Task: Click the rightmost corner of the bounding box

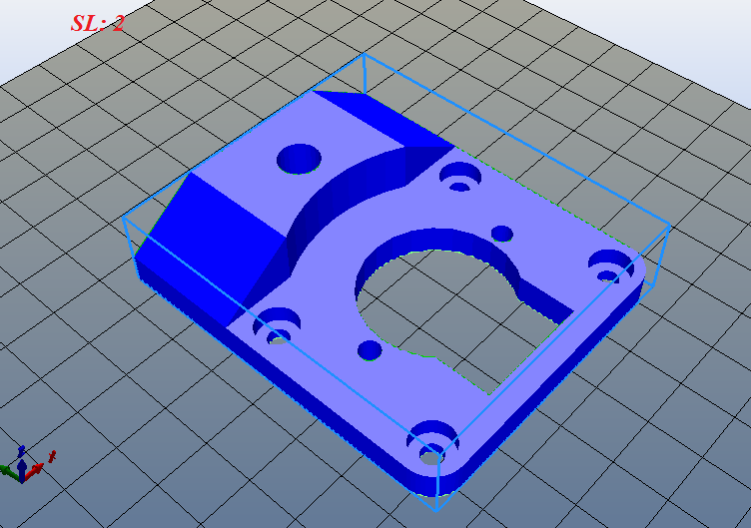Action: pos(668,228)
